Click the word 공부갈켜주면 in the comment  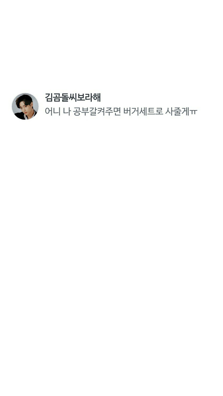(97, 111)
